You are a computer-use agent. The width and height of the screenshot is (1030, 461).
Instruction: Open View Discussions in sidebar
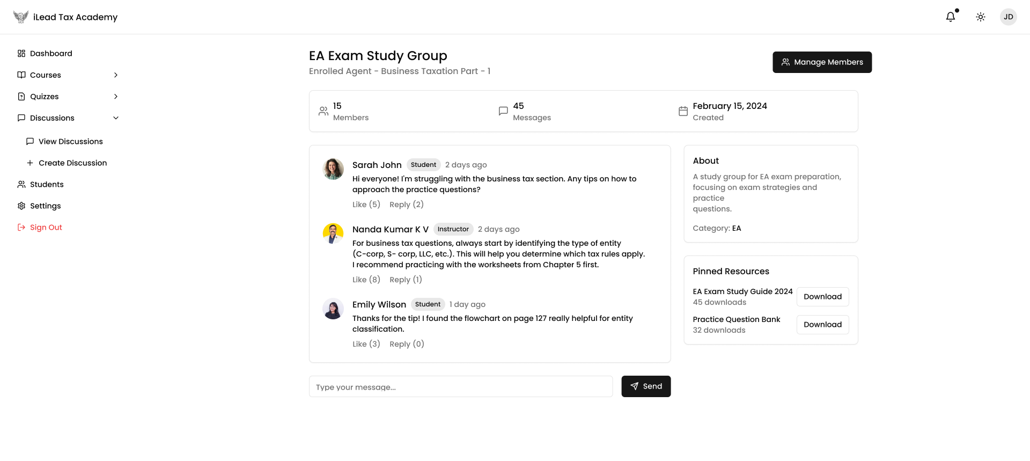(x=70, y=142)
